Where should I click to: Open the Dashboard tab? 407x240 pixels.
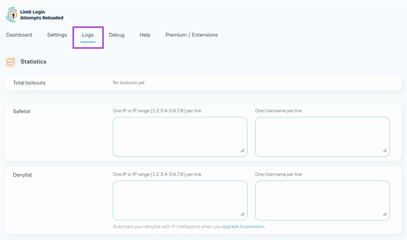19,35
